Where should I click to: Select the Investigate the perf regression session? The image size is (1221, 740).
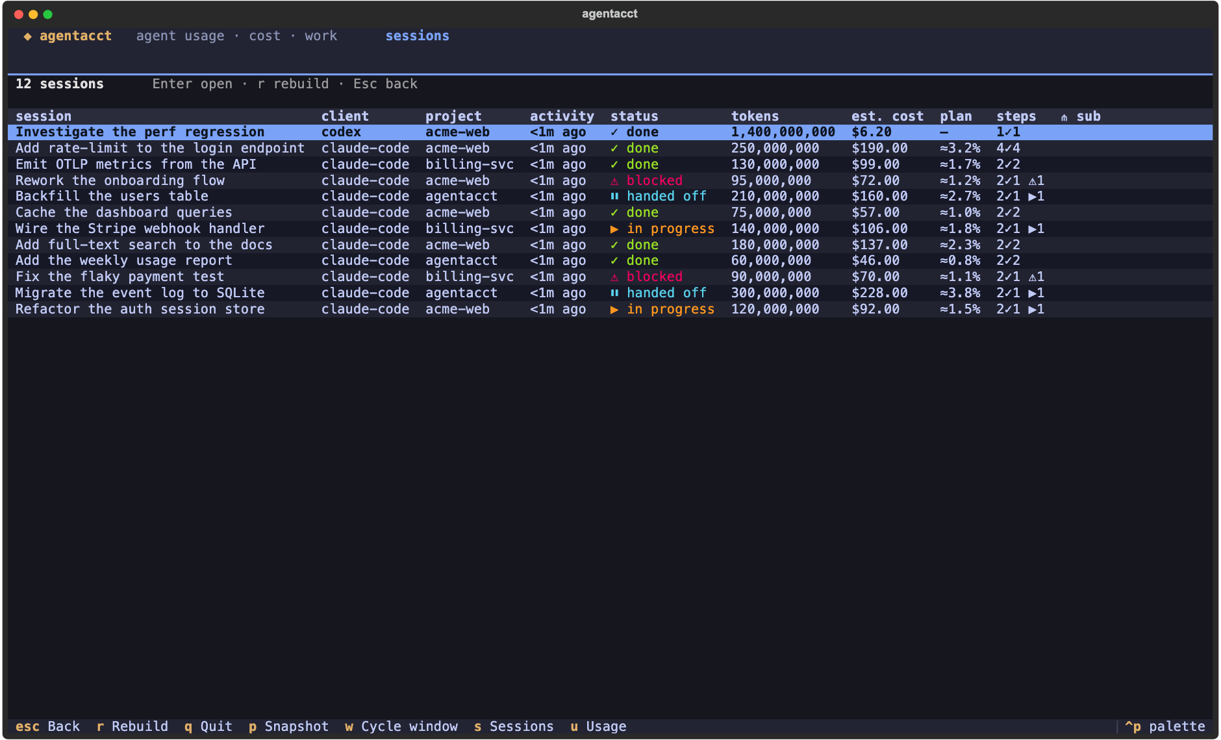(610, 132)
